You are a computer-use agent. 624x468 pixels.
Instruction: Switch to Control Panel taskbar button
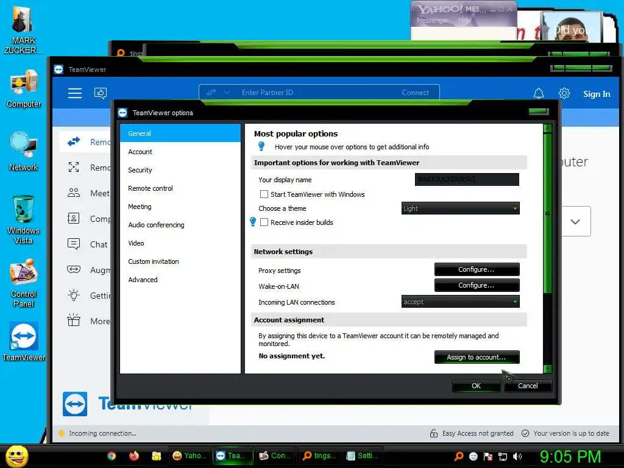click(275, 456)
